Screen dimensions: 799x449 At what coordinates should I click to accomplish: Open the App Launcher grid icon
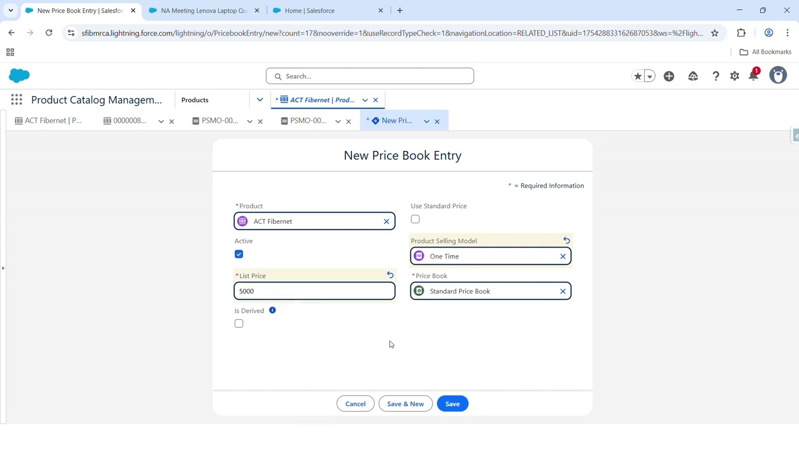(x=17, y=100)
